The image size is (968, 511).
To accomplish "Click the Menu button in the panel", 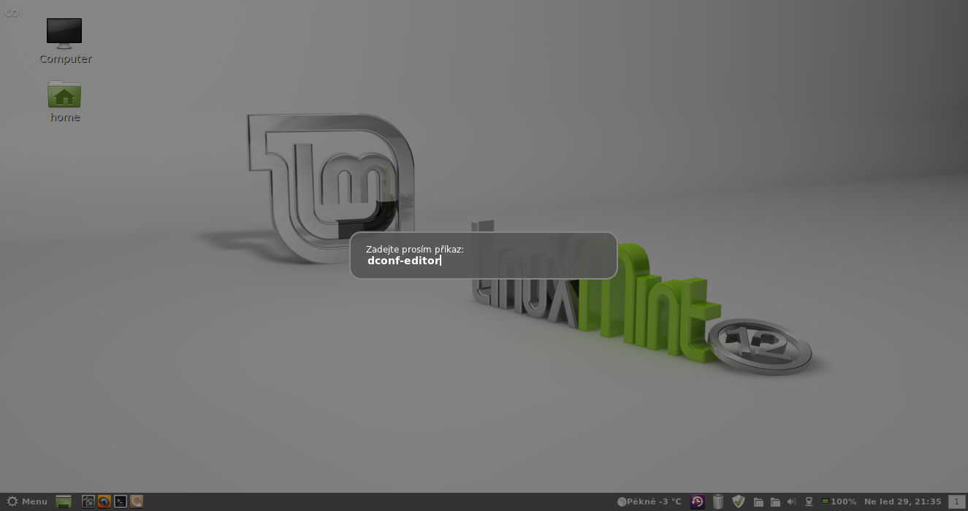I will 27,502.
